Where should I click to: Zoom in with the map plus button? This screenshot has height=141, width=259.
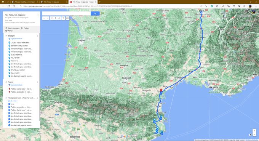tap(254, 131)
